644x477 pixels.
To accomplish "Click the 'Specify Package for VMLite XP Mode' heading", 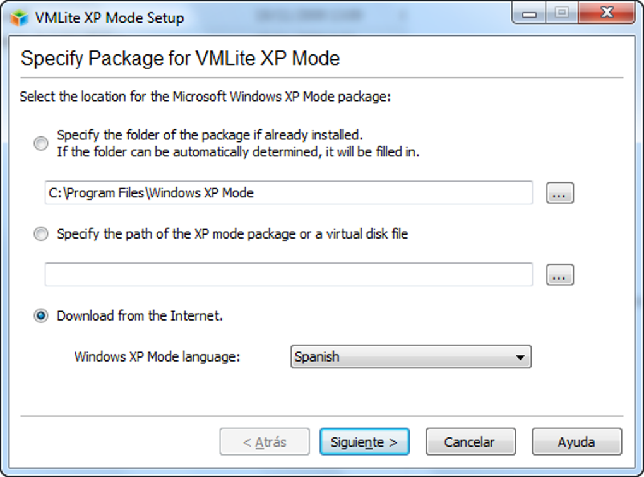I will 181,59.
